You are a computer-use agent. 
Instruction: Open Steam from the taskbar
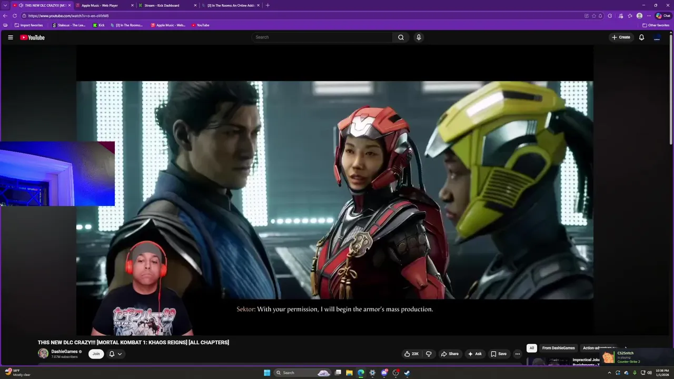(x=407, y=373)
